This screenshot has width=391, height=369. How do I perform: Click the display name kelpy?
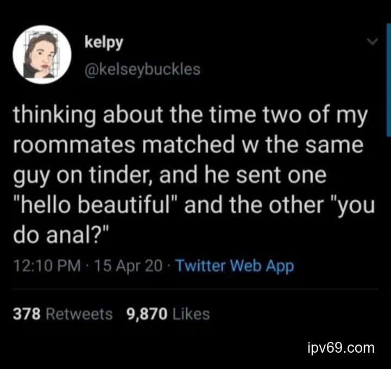(104, 43)
